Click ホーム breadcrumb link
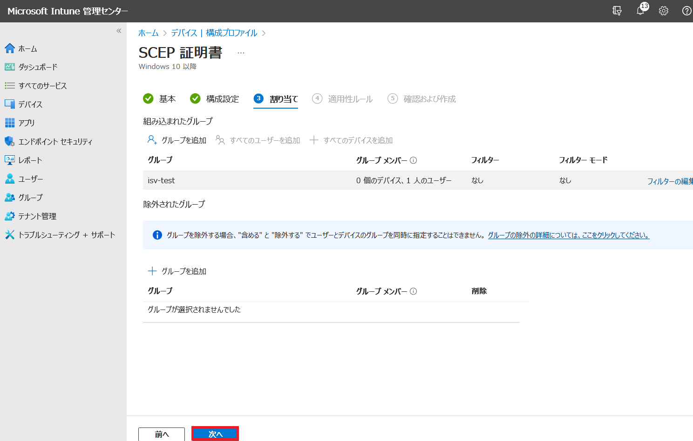Image resolution: width=693 pixels, height=441 pixels. 148,33
